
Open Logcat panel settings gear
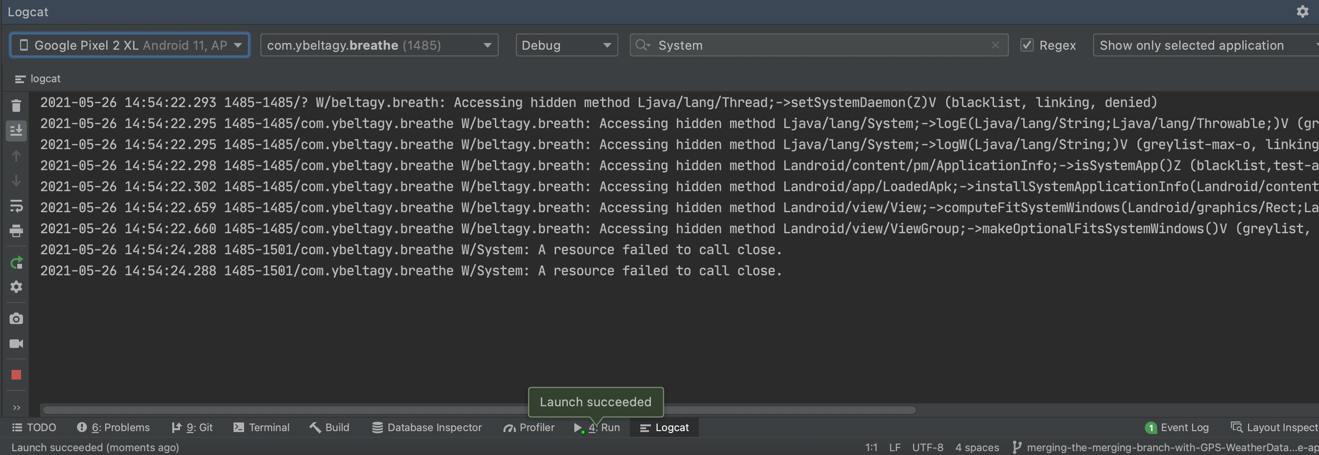[1303, 11]
